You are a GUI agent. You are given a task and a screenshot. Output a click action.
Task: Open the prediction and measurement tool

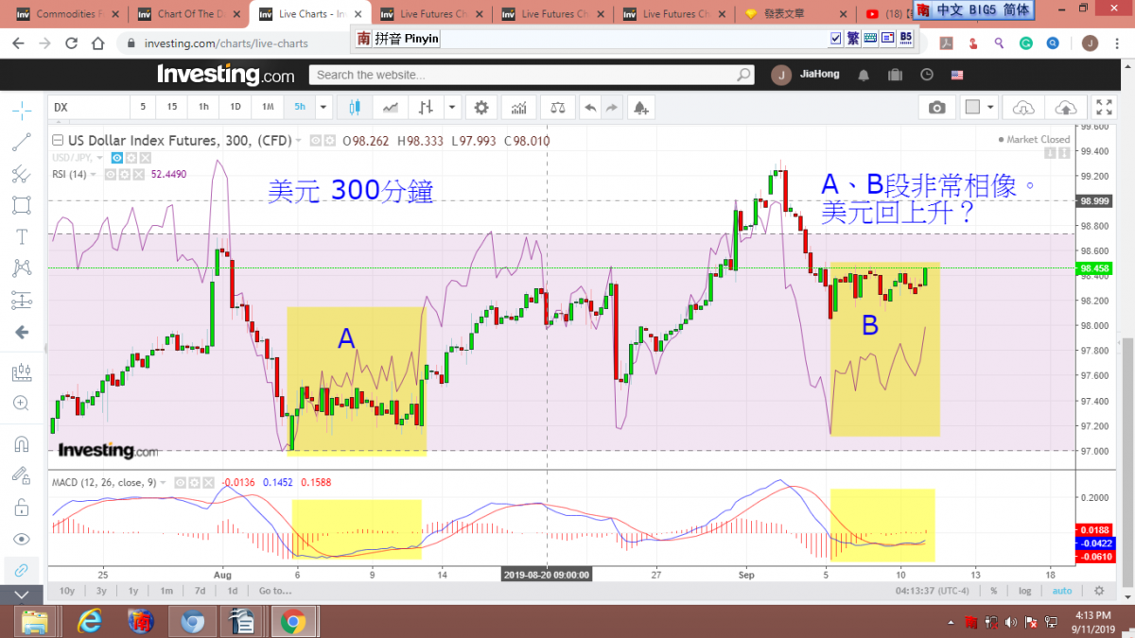tap(22, 300)
